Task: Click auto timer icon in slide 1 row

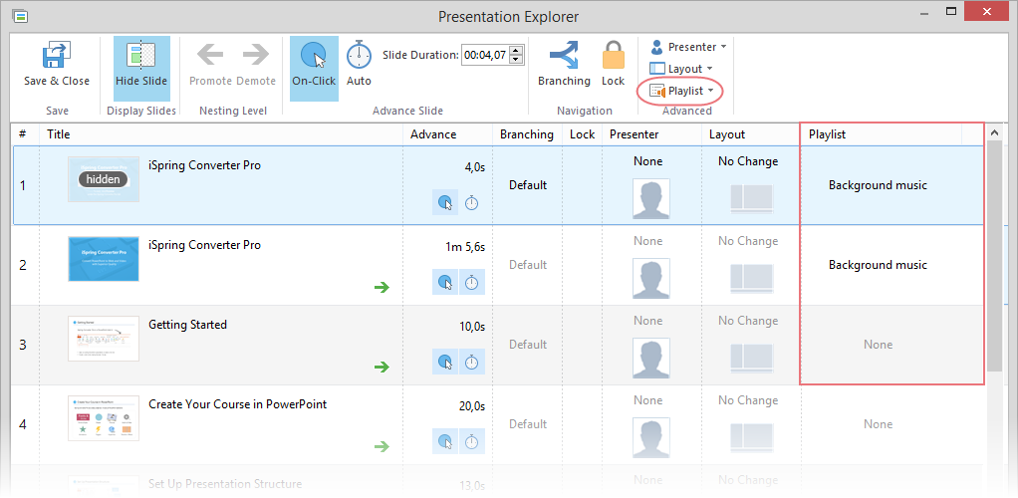Action: [472, 202]
